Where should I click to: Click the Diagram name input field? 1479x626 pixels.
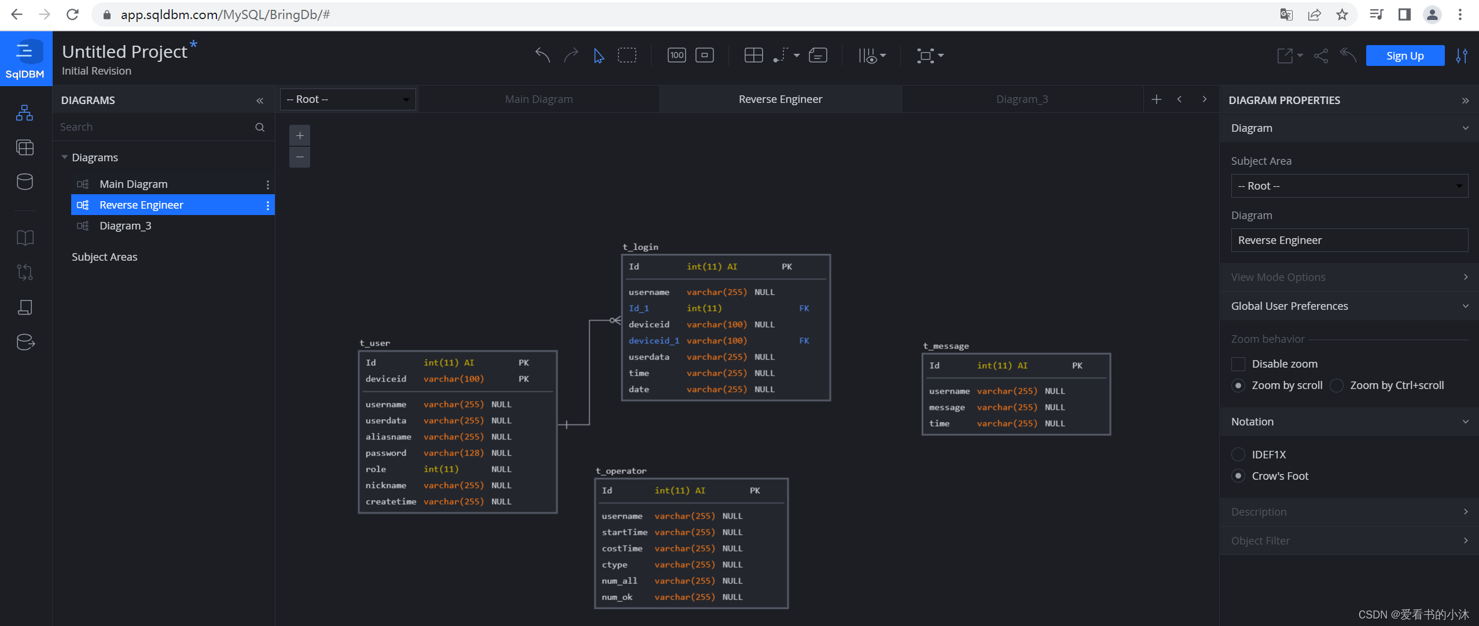[x=1349, y=240]
